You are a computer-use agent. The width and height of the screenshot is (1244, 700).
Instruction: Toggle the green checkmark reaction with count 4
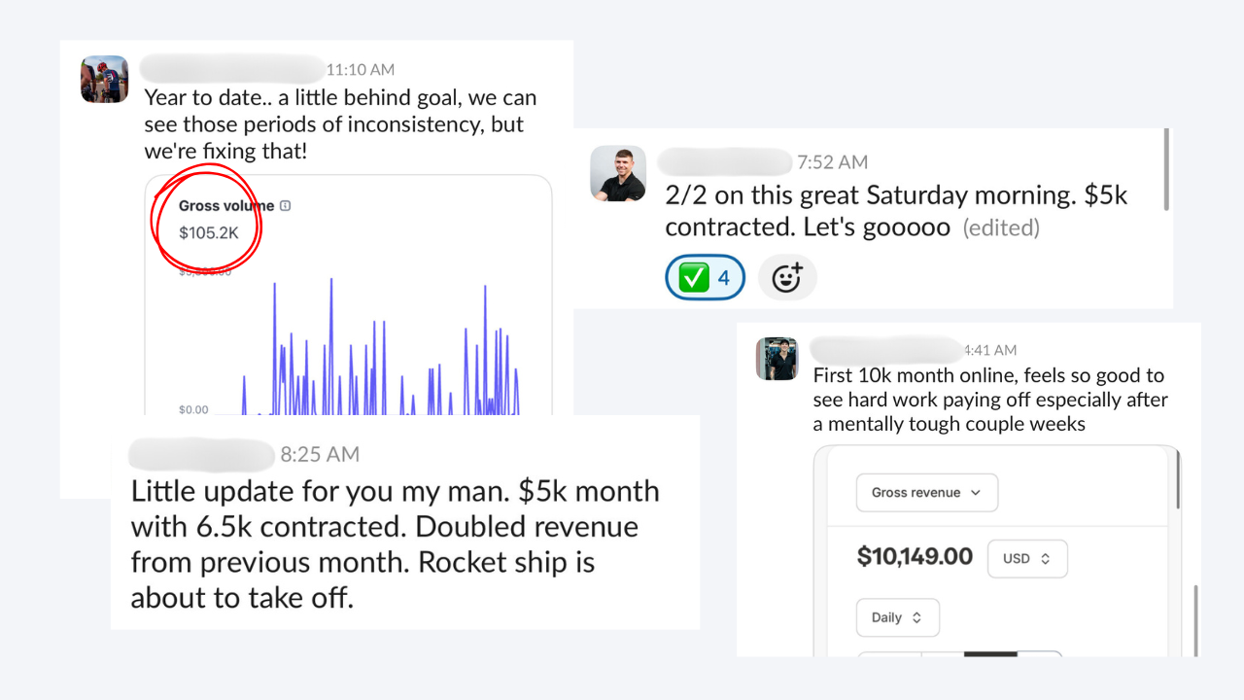pyautogui.click(x=705, y=278)
